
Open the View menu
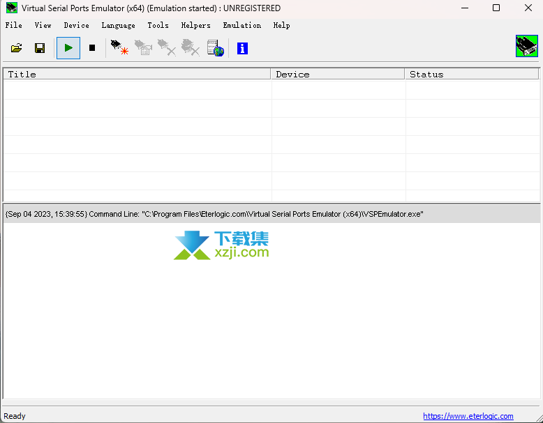[43, 25]
